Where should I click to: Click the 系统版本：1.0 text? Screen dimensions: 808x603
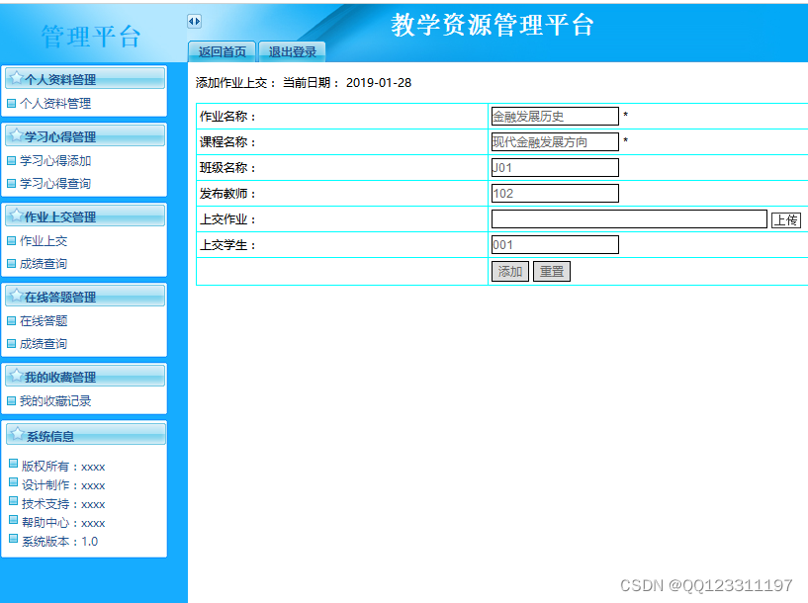click(59, 541)
